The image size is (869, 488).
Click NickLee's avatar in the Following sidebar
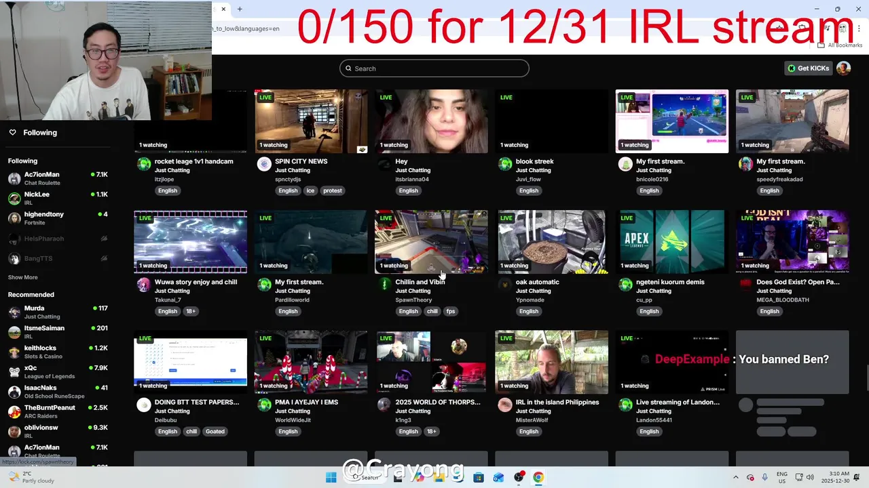14,199
